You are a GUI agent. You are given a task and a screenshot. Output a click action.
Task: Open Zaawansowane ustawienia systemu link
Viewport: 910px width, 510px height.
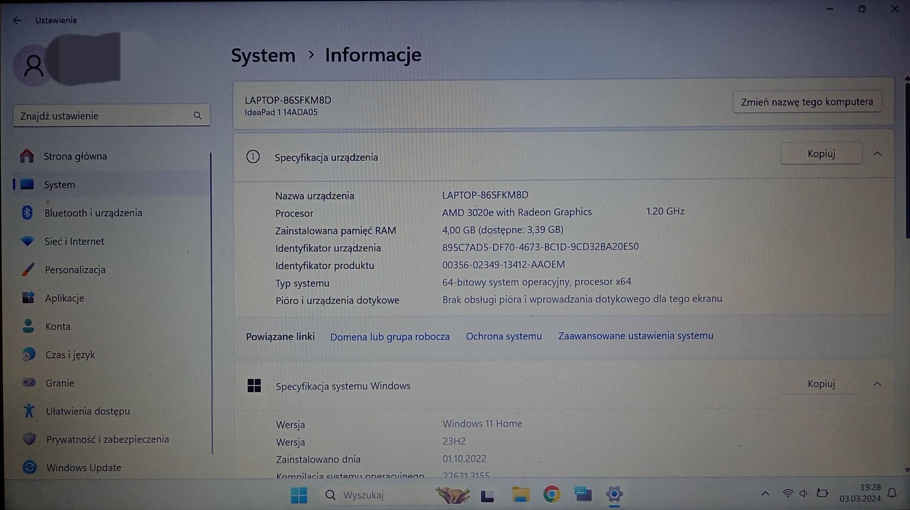[x=636, y=335]
